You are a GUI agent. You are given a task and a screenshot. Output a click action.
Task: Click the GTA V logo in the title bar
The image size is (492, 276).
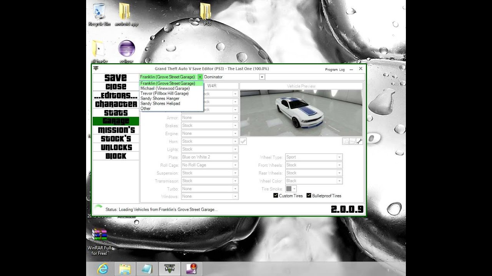95,69
